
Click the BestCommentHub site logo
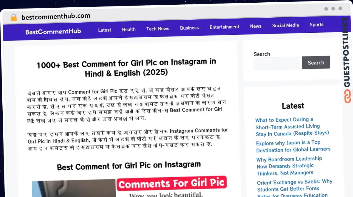[53, 31]
